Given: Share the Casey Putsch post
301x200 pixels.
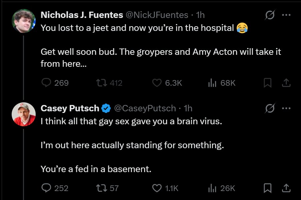Looking at the screenshot, I should 286,188.
